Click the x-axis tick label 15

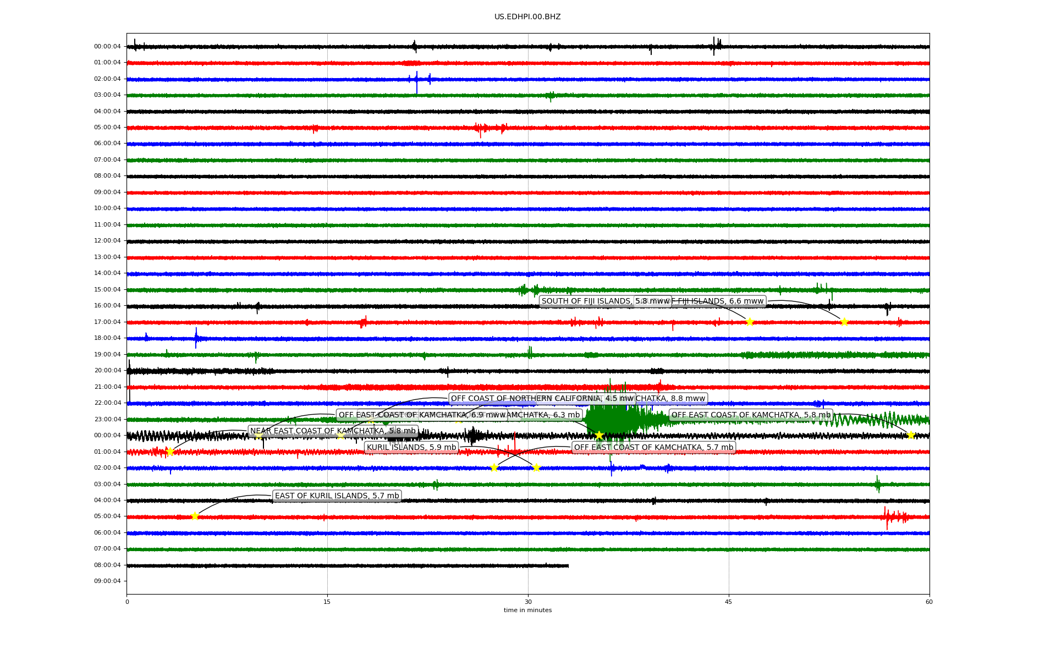pyautogui.click(x=327, y=602)
